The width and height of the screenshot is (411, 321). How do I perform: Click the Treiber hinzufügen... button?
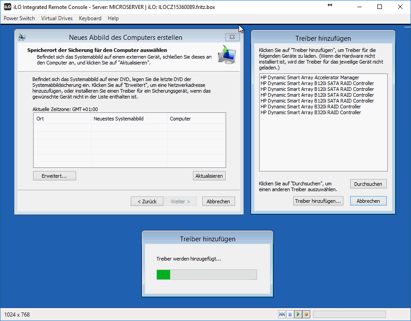[x=318, y=201]
